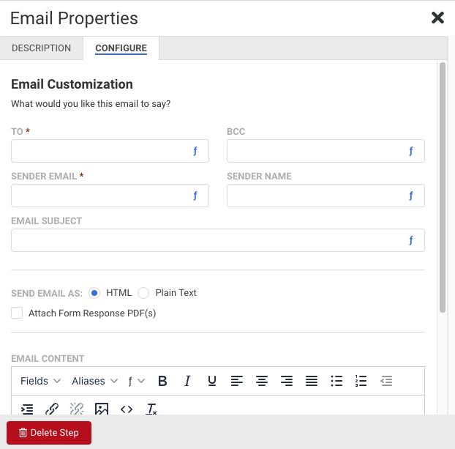This screenshot has height=449, width=455.
Task: Click into the Email Subject input field
Action: pos(218,240)
